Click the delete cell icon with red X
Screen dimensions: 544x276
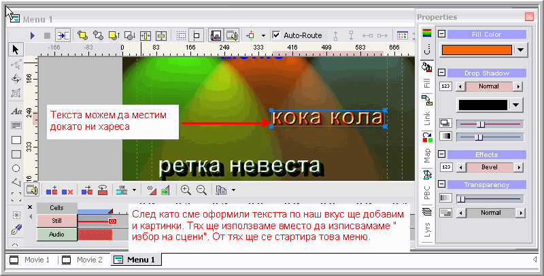[x=67, y=190]
